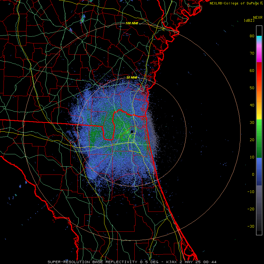Viewport: 264px width, 264px height.
Task: Click the 20 value on the dBZ scale
Action: (x=252, y=140)
